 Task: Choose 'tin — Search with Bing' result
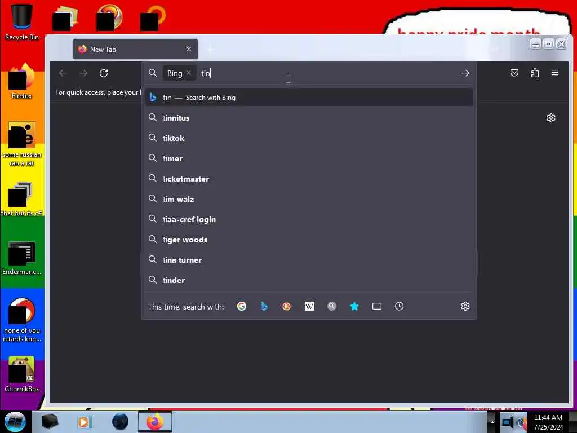(x=309, y=98)
